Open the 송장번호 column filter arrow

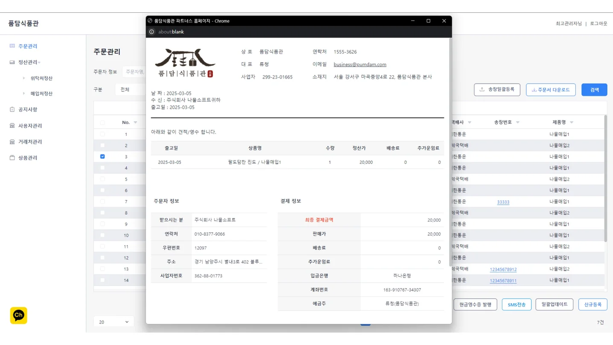(518, 123)
